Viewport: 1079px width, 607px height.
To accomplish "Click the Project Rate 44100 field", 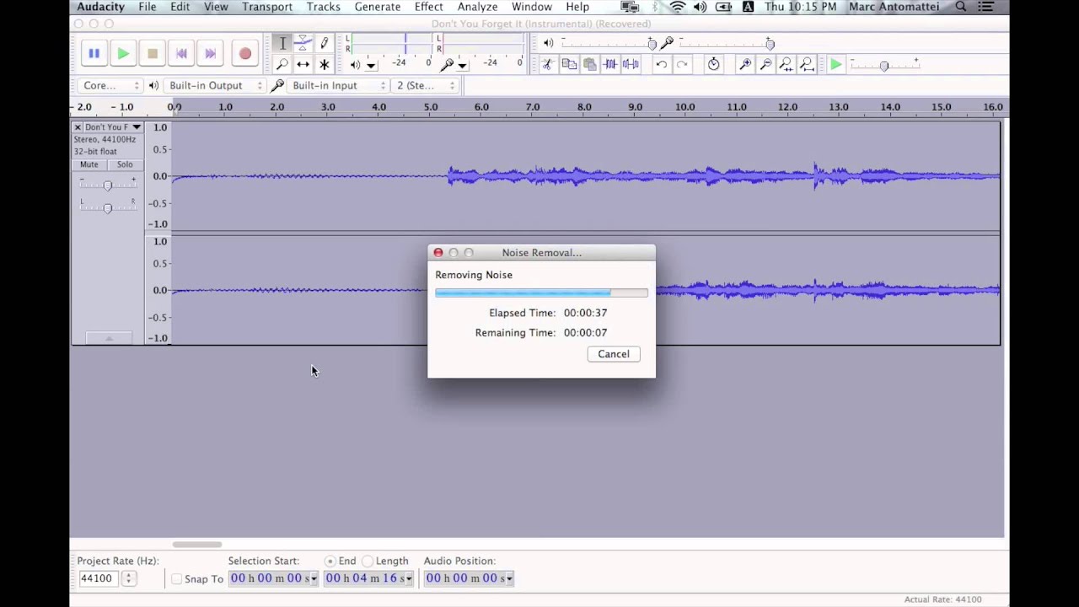I will coord(99,578).
